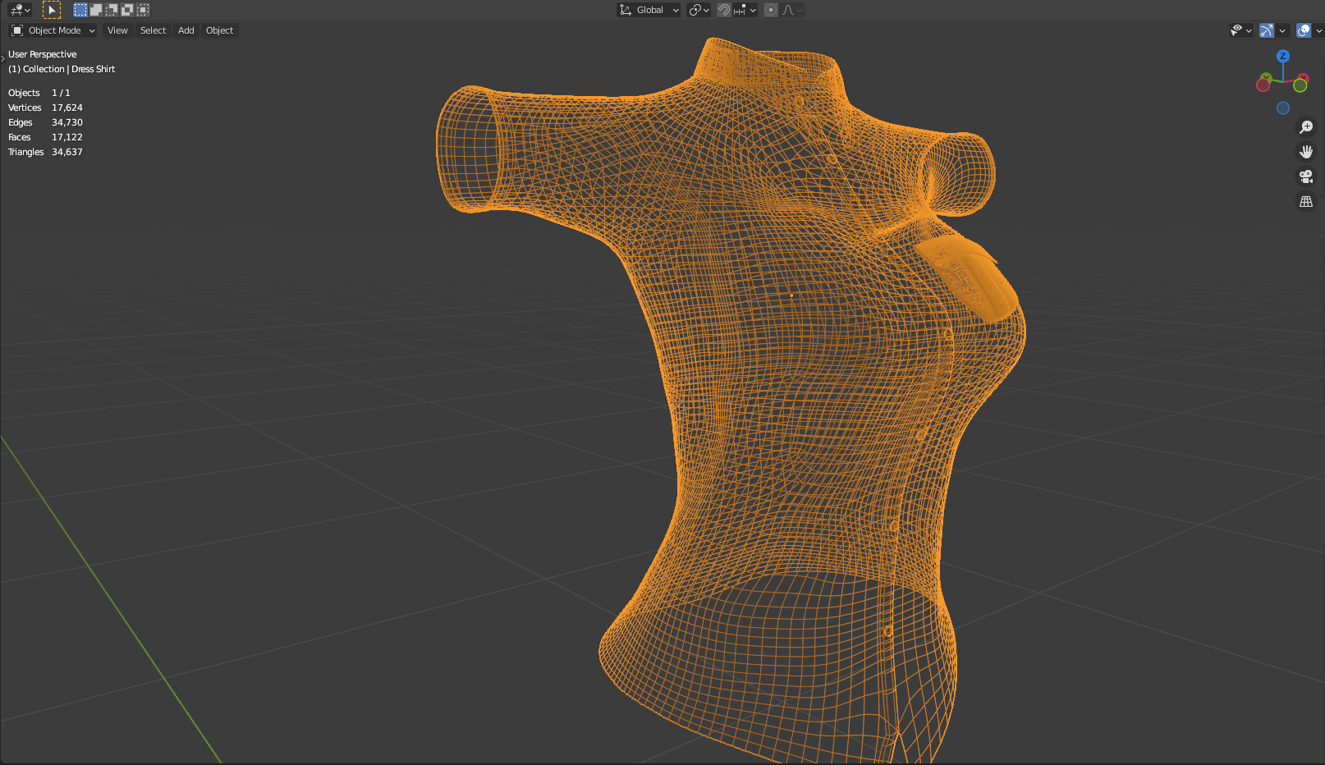Toggle the Show Overlays button
The height and width of the screenshot is (765, 1325).
click(x=1304, y=30)
